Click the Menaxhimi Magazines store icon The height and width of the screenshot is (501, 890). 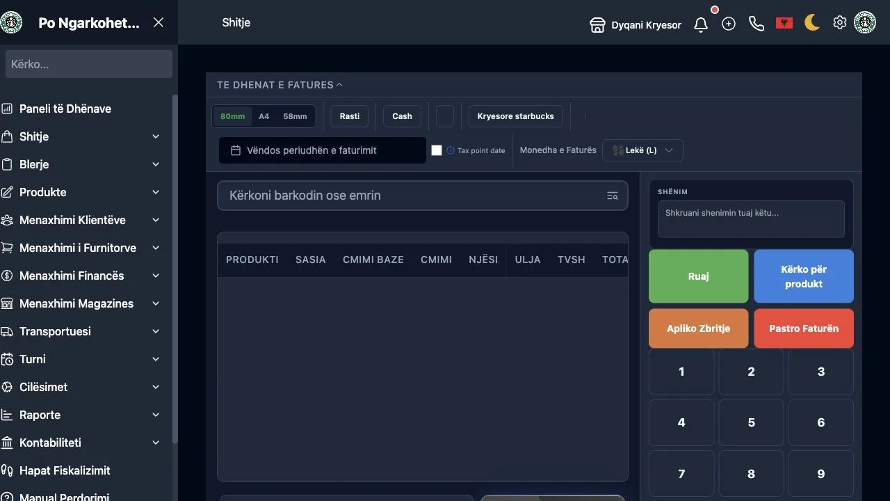8,303
